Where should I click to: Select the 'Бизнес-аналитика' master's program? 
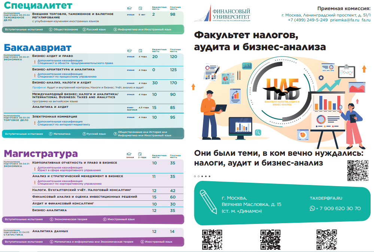point(49,210)
